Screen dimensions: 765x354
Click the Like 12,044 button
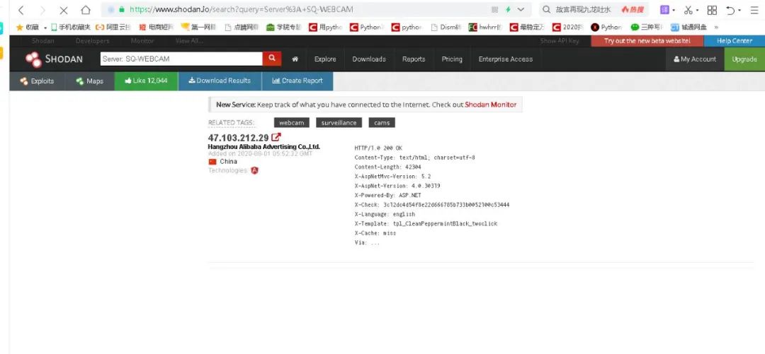(x=147, y=81)
